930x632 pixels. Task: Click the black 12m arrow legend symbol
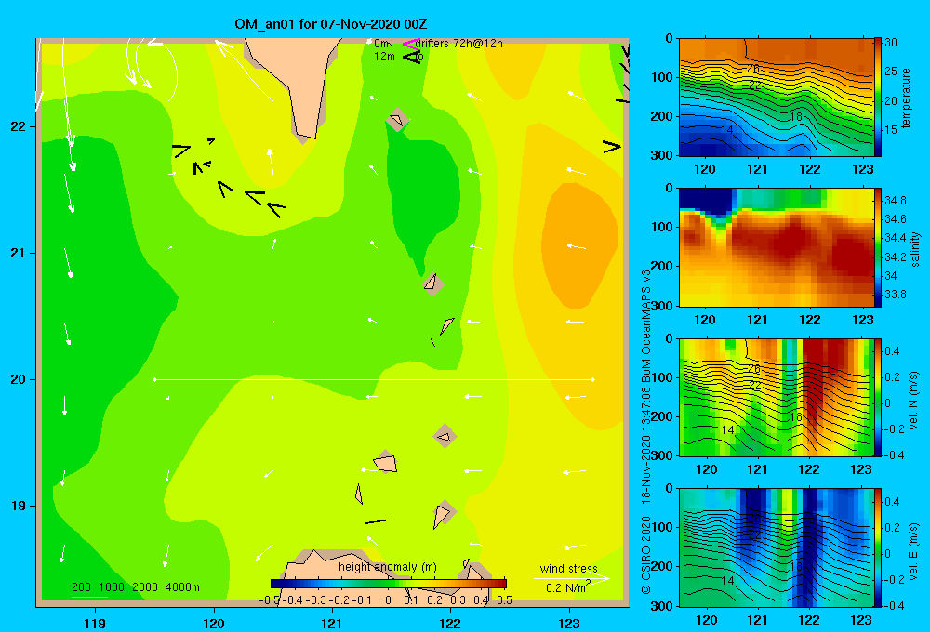point(412,58)
